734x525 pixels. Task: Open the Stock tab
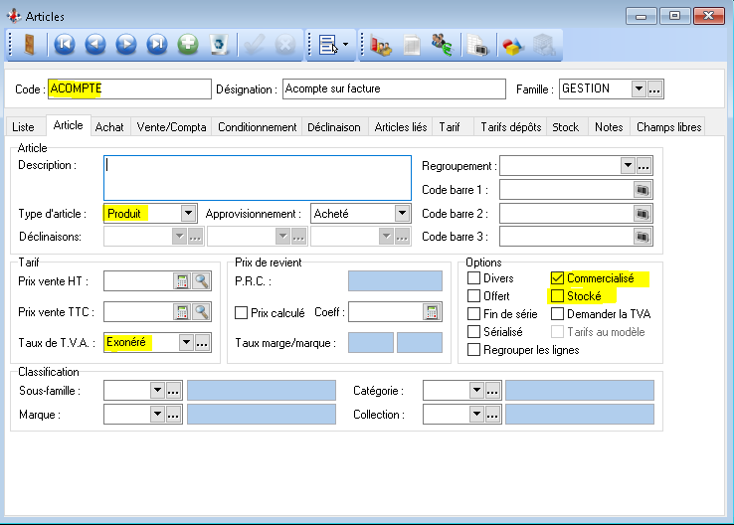(x=565, y=127)
